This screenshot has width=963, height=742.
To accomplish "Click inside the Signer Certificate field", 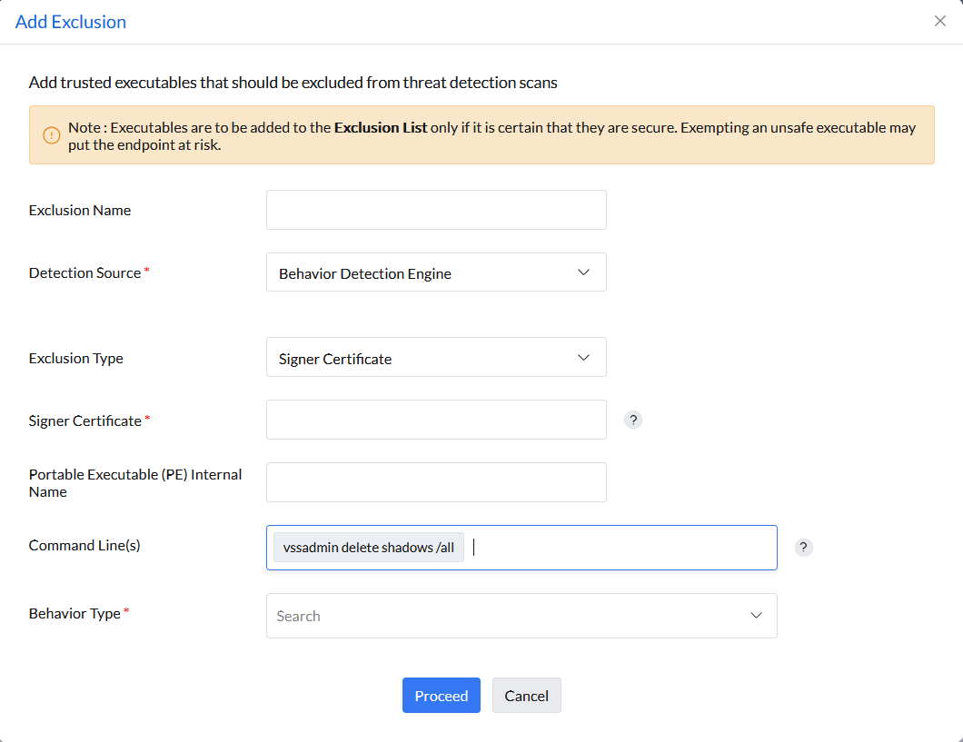I will click(x=436, y=419).
